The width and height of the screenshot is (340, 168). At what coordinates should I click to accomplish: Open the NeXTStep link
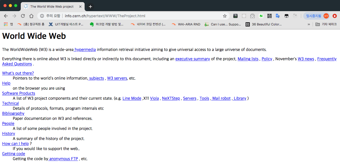pyautogui.click(x=171, y=98)
